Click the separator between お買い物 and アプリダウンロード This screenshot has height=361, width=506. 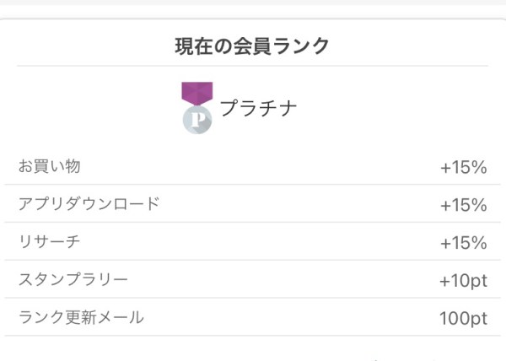tap(252, 185)
